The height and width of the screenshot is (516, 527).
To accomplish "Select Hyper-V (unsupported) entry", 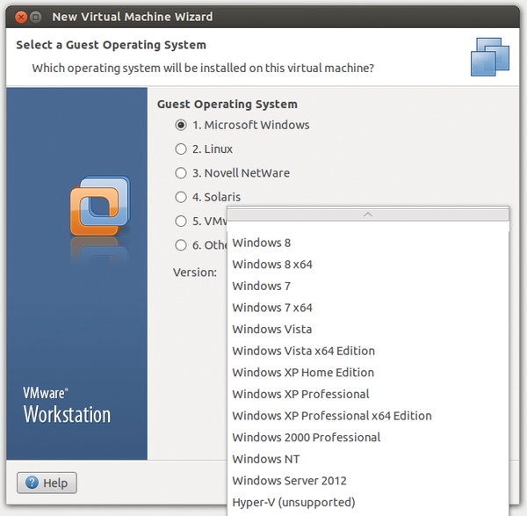I will 368,502.
